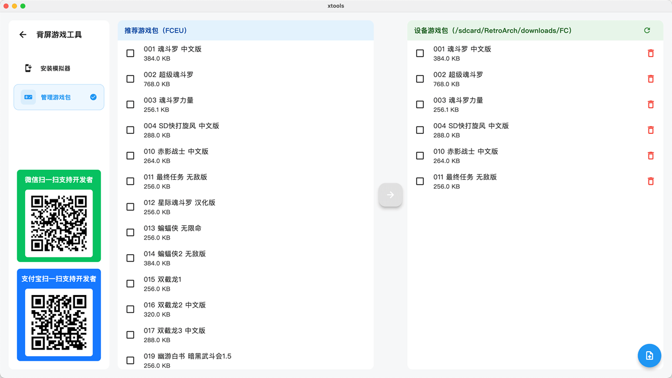Check 001 魂斗罗 in device package list
Viewport: 672px width, 378px height.
[420, 53]
